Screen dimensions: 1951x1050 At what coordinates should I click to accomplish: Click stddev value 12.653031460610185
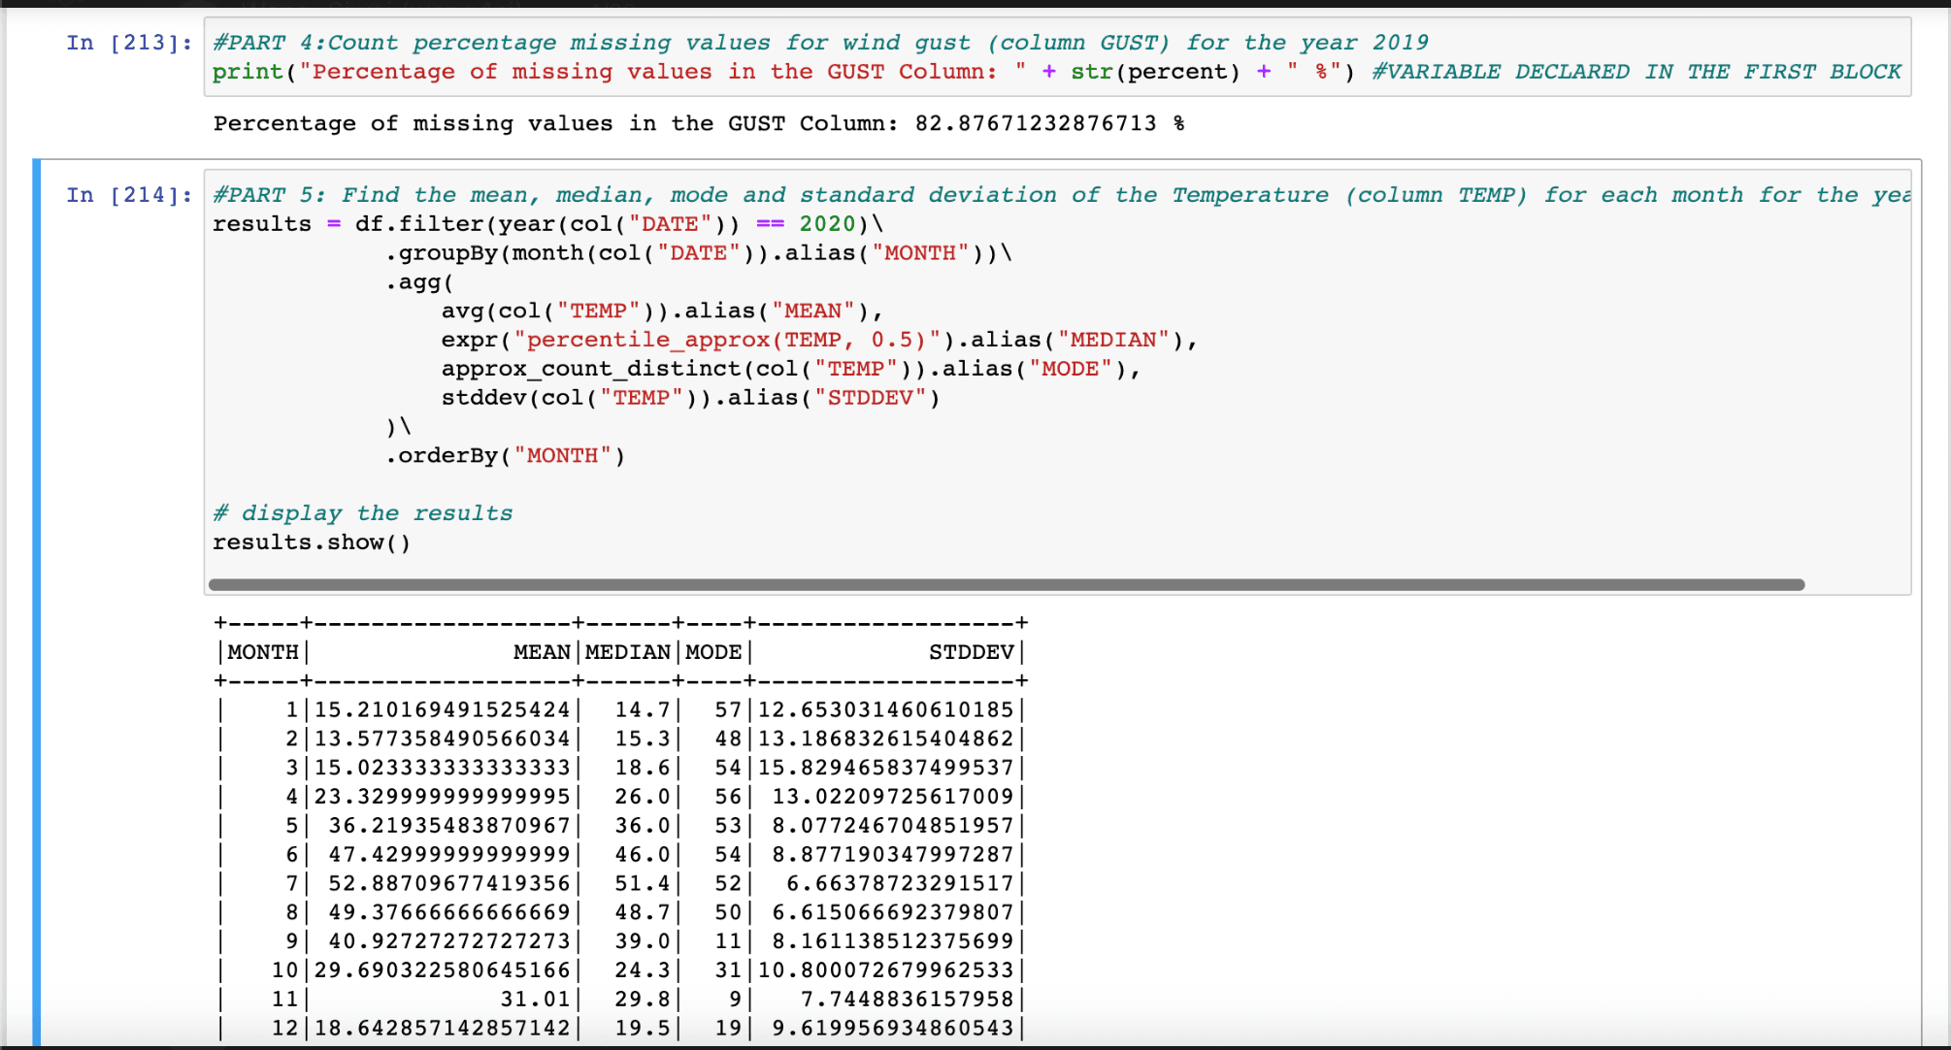(886, 710)
